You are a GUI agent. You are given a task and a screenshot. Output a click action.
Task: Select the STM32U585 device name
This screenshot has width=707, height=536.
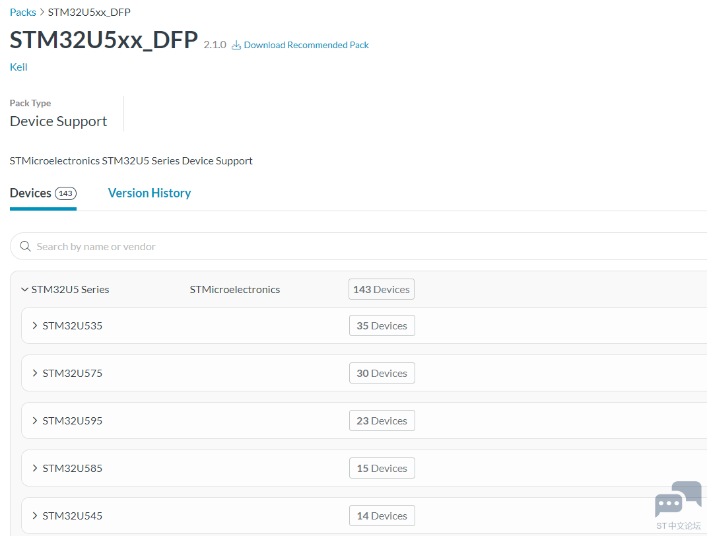(x=73, y=468)
